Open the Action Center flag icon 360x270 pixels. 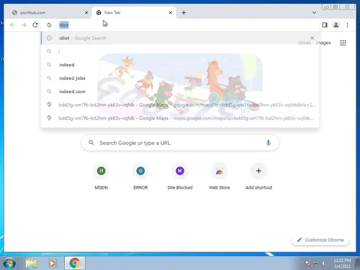coord(307,263)
